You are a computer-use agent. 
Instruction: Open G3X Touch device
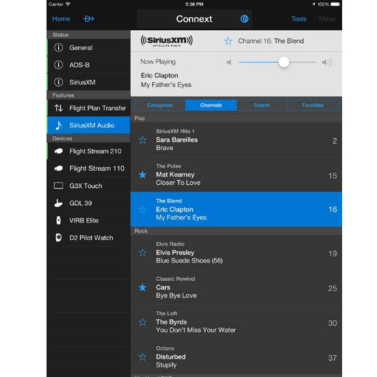[x=89, y=186]
